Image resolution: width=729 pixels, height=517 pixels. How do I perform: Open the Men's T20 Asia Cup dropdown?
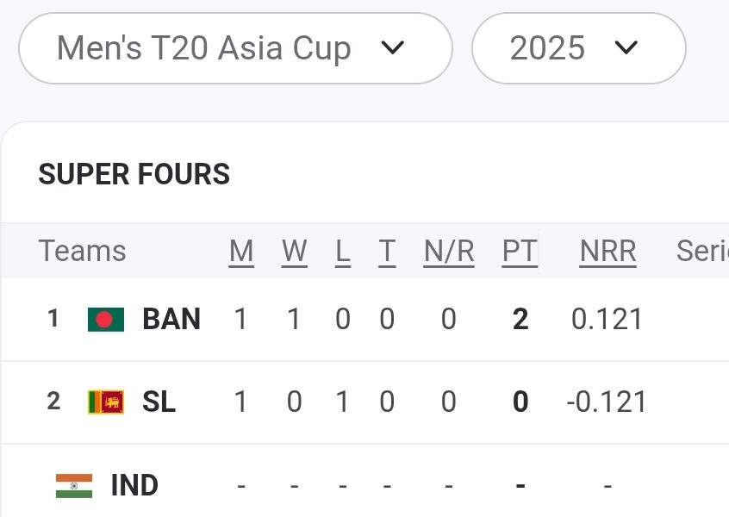pyautogui.click(x=235, y=48)
